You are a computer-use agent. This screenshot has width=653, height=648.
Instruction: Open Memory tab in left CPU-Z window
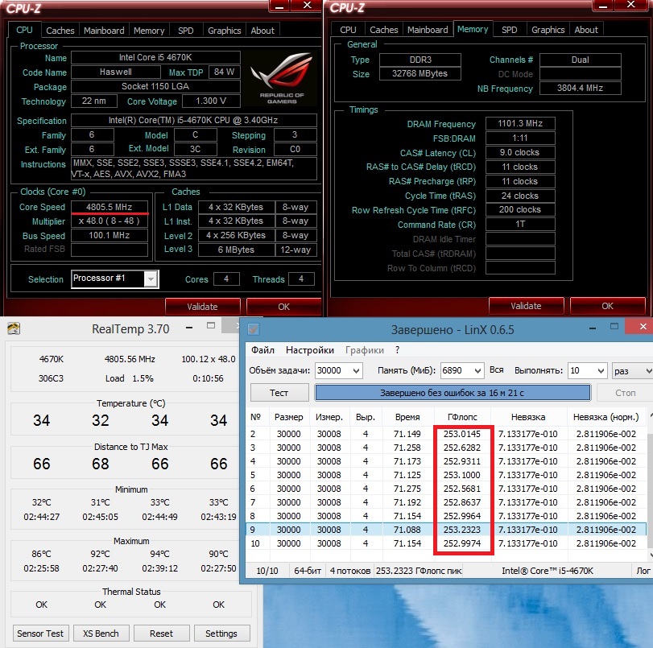point(149,31)
